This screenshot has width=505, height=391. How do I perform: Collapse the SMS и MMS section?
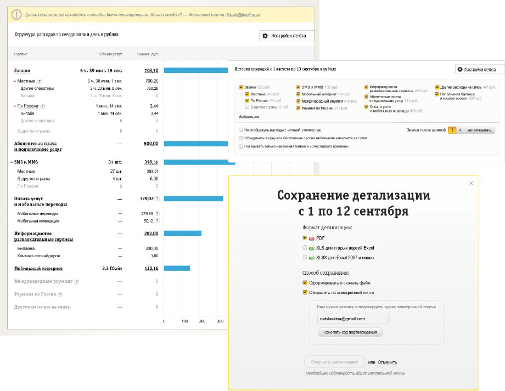click(x=12, y=162)
